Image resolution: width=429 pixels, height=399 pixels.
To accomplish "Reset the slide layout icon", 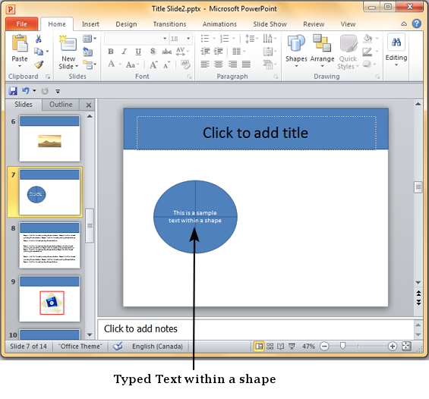I will click(88, 52).
